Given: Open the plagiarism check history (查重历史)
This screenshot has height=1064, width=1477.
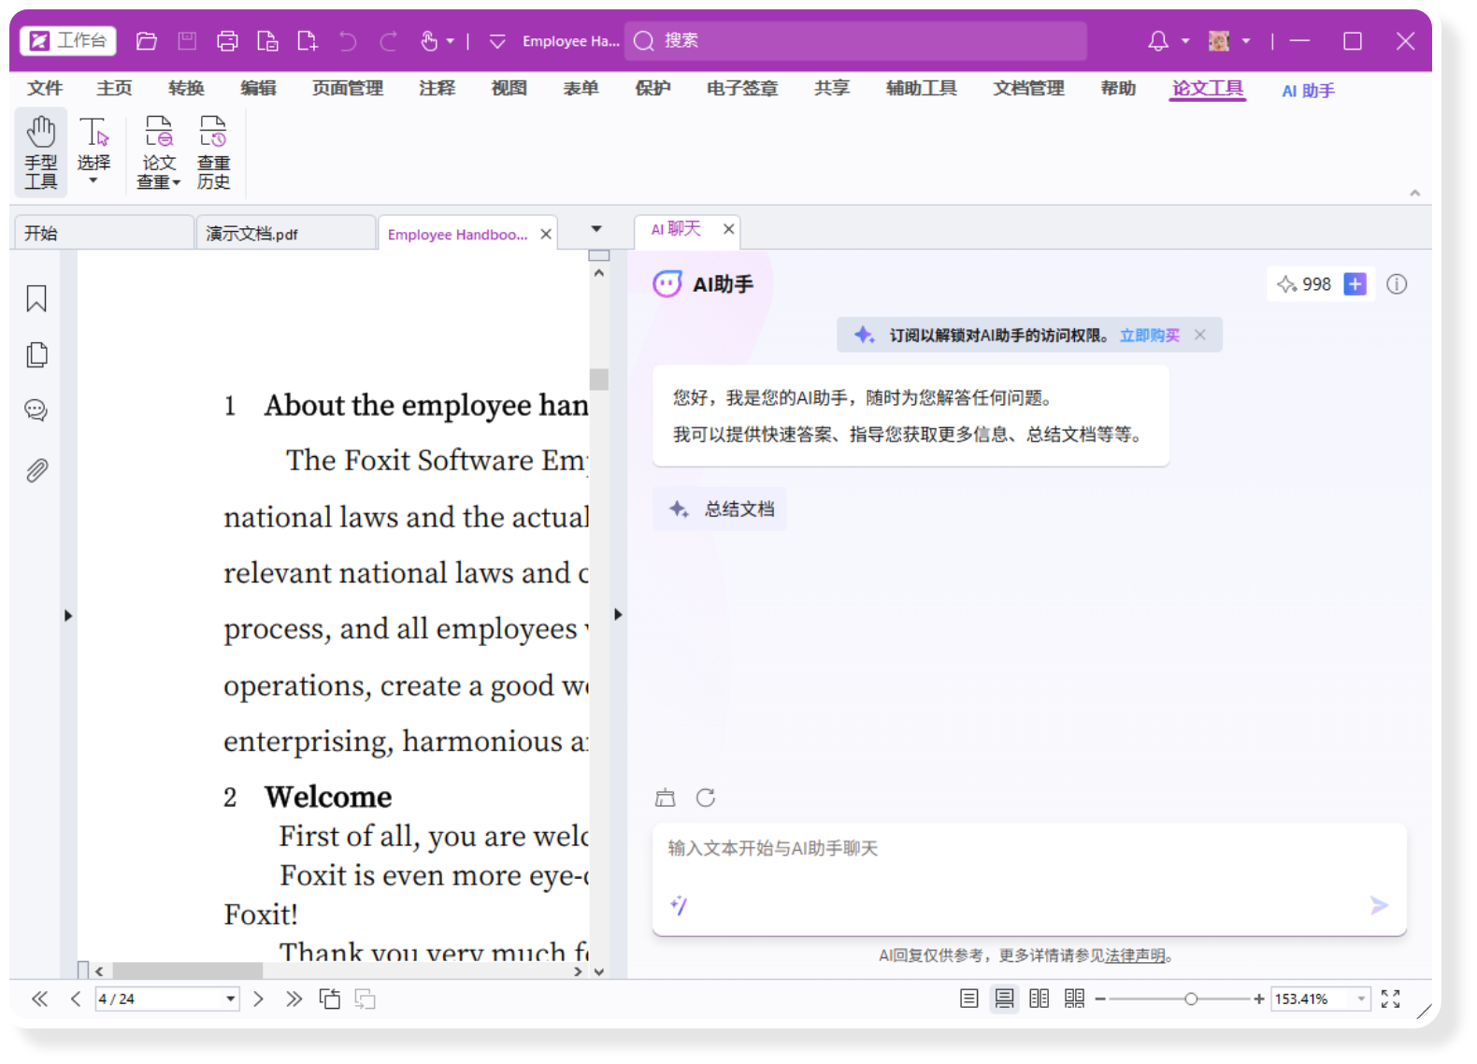Looking at the screenshot, I should [213, 152].
